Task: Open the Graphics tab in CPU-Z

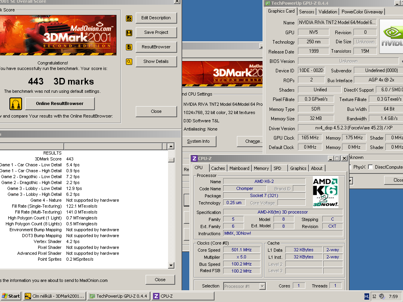Action: point(298,168)
